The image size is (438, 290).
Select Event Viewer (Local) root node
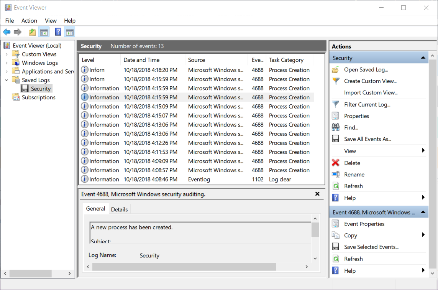(x=37, y=46)
